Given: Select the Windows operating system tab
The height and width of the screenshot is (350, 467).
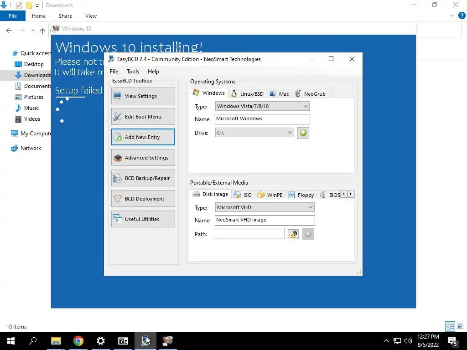Looking at the screenshot, I should tap(209, 93).
